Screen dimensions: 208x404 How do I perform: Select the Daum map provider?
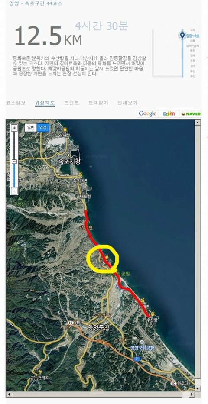point(169,113)
